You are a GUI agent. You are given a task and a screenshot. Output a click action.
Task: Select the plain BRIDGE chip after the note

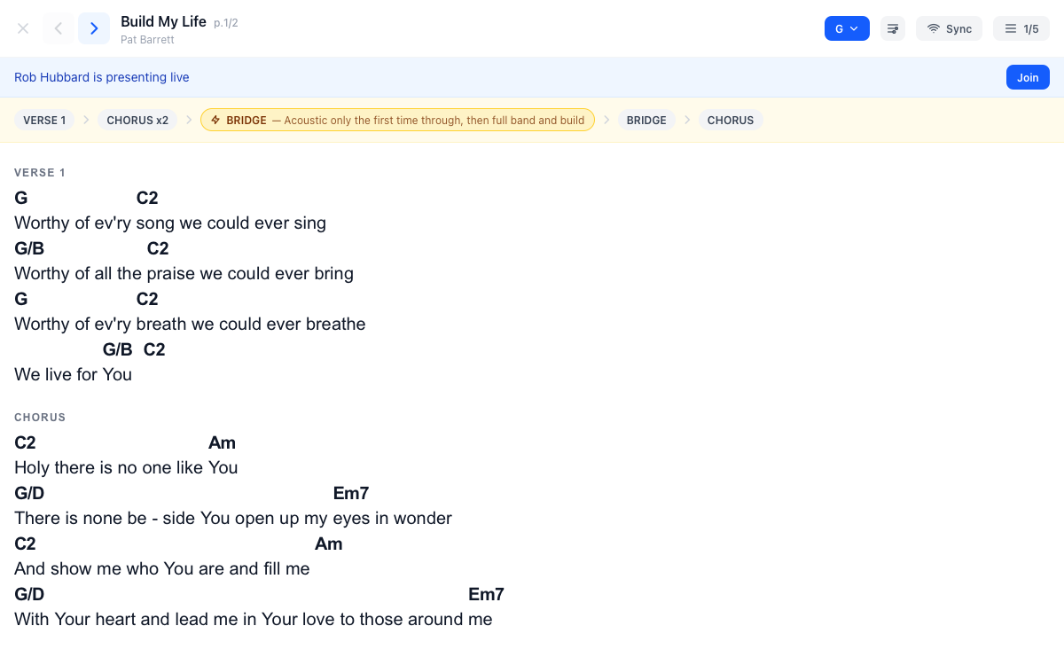coord(646,120)
